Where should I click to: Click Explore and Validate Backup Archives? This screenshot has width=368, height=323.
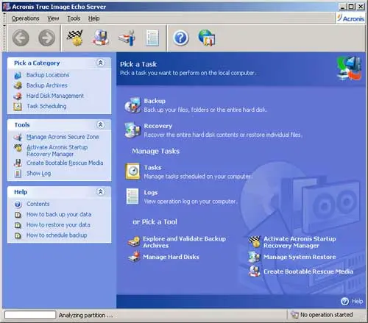point(184,242)
